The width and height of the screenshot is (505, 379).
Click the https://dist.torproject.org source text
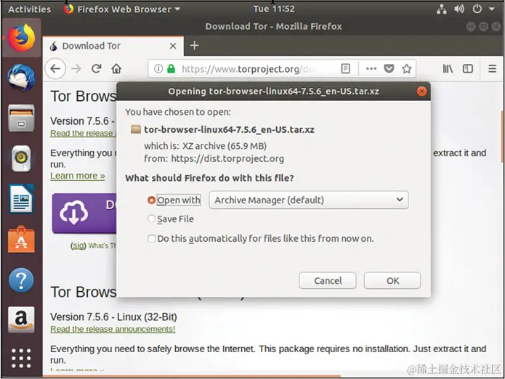227,158
